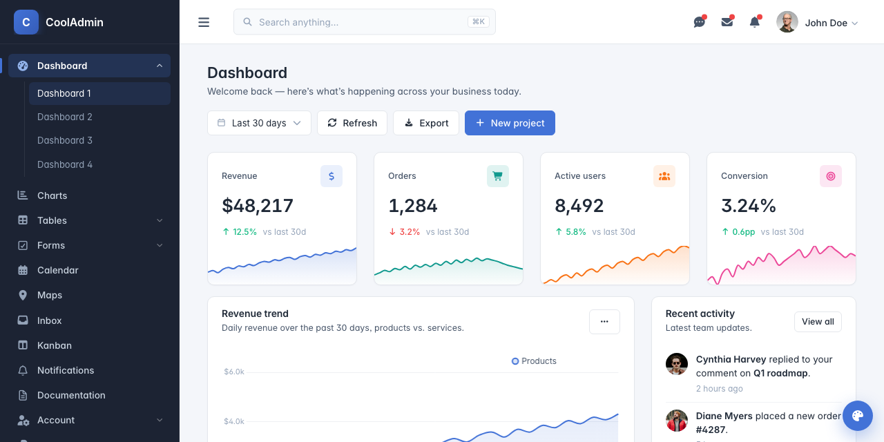884x442 pixels.
Task: Click Cynthia Harvey's avatar
Action: (x=677, y=364)
